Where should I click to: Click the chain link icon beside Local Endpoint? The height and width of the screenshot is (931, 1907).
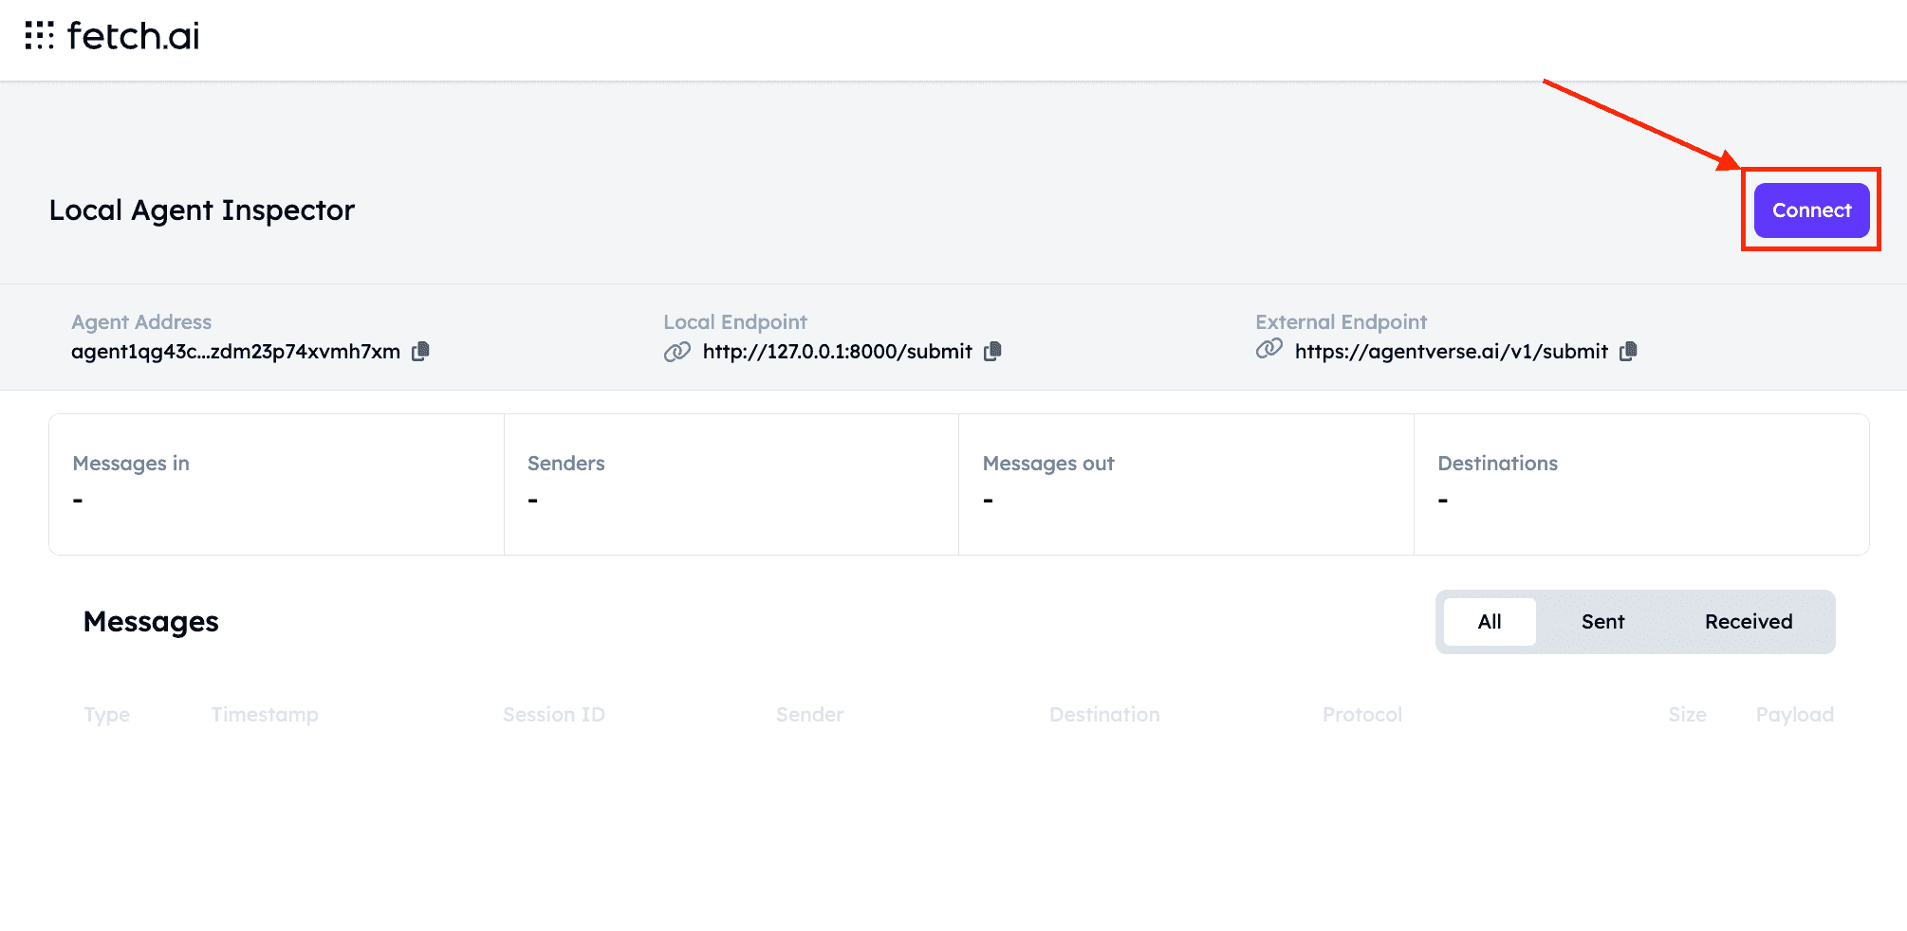[x=676, y=352]
